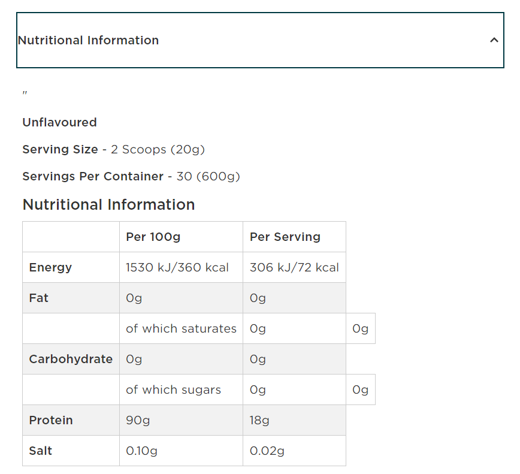Image resolution: width=520 pixels, height=474 pixels.
Task: Select the Per 100g column header
Action: (153, 237)
